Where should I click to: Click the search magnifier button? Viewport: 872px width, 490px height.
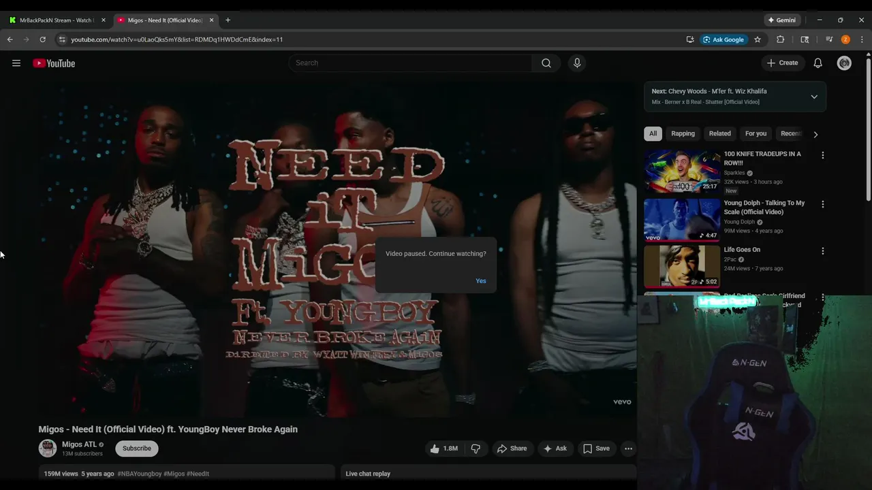click(x=546, y=63)
